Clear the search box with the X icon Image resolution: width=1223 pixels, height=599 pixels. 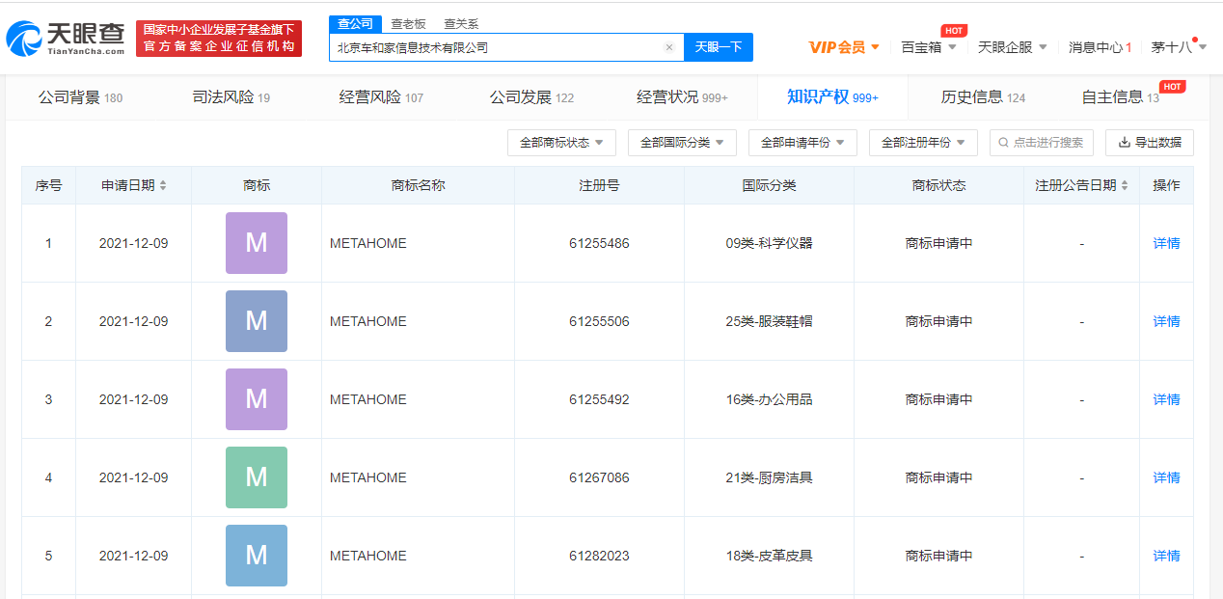click(669, 47)
